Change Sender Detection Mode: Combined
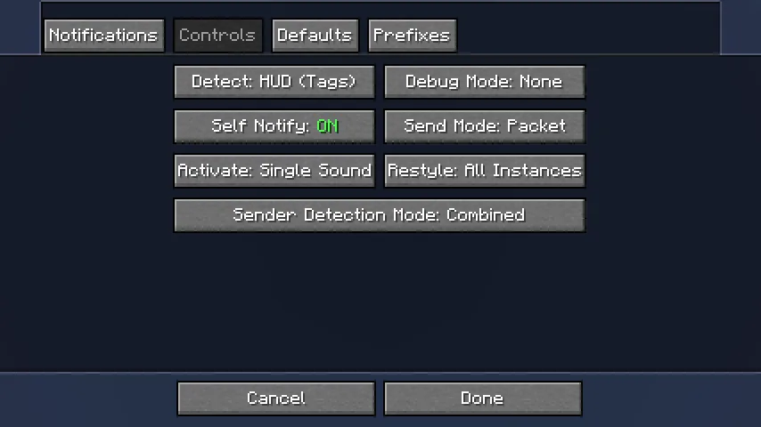The height and width of the screenshot is (427, 761). click(380, 215)
